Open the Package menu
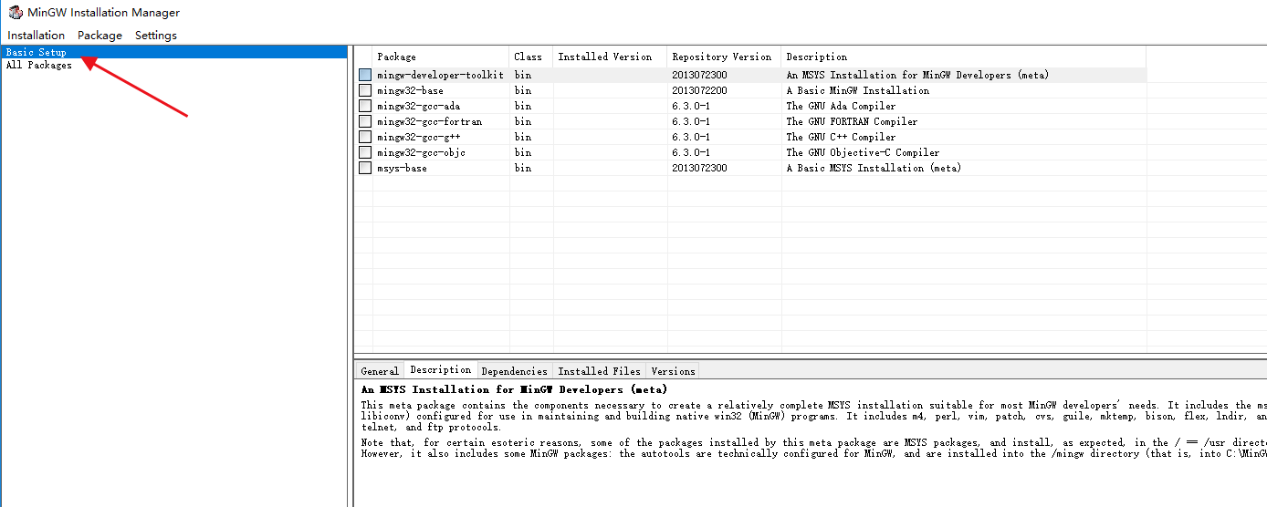This screenshot has height=507, width=1267. click(x=99, y=35)
